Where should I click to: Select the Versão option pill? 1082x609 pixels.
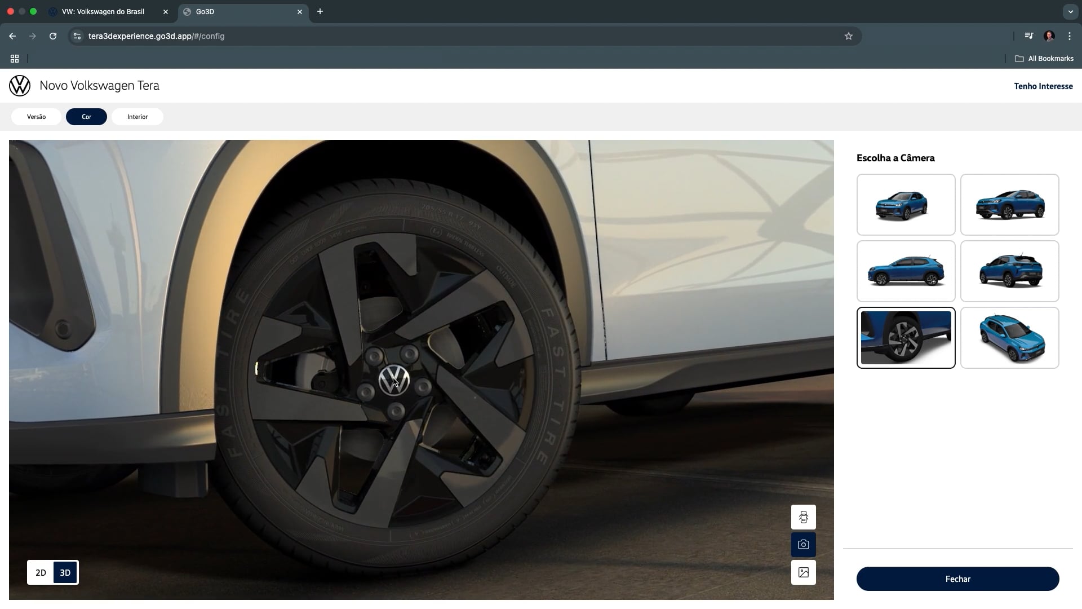click(x=36, y=117)
